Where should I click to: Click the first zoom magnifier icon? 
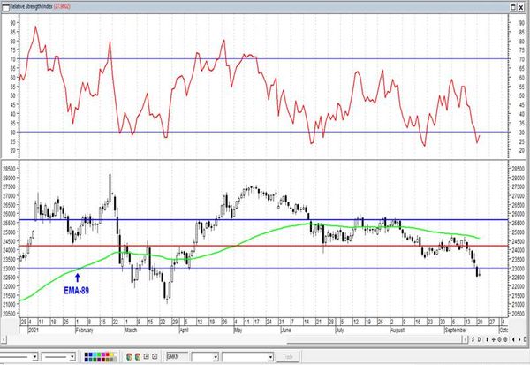click(x=500, y=339)
